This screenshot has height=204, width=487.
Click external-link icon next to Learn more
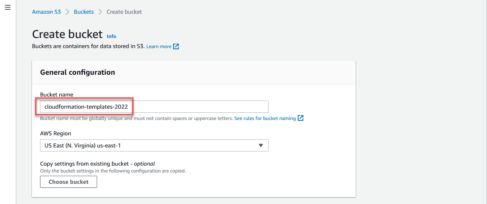pos(176,46)
